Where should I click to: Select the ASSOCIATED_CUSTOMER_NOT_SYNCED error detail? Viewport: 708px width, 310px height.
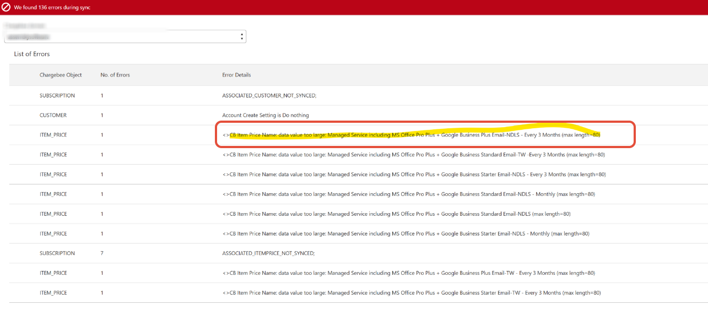pyautogui.click(x=269, y=96)
